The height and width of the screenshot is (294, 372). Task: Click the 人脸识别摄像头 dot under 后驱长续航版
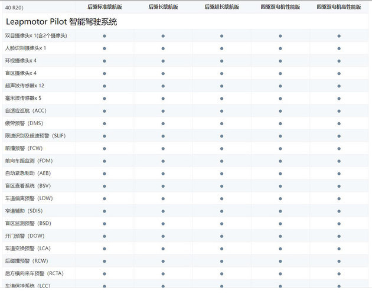click(163, 48)
